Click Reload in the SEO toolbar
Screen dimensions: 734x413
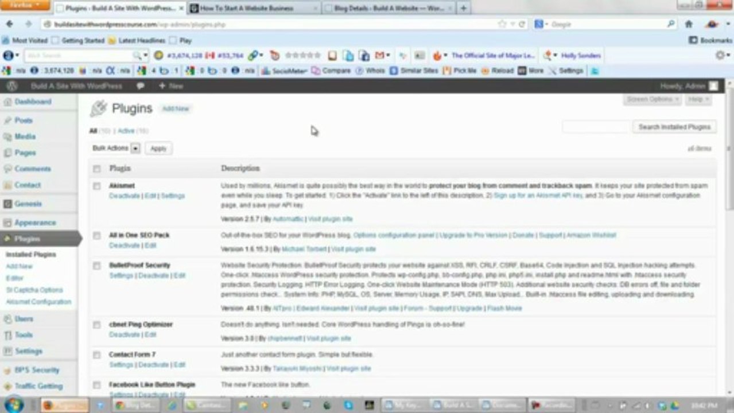point(497,71)
